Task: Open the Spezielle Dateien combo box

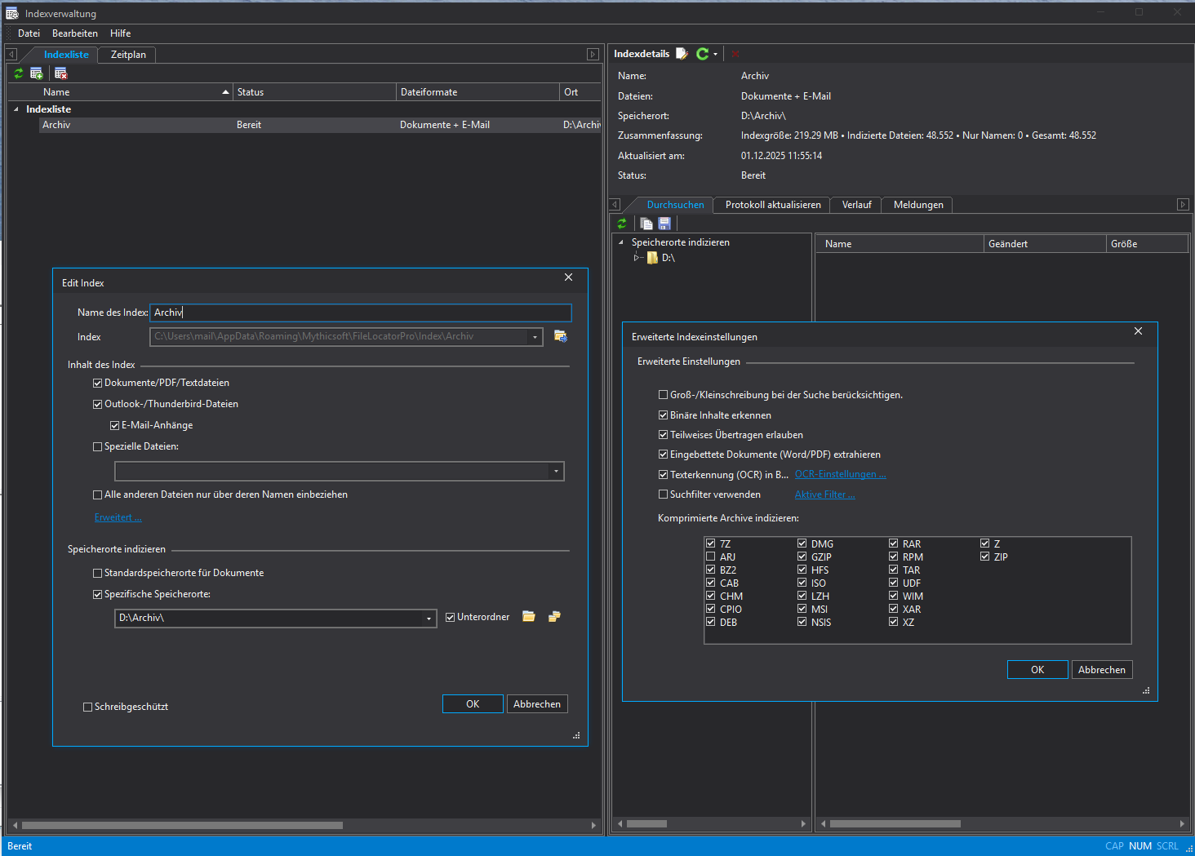Action: coord(556,472)
